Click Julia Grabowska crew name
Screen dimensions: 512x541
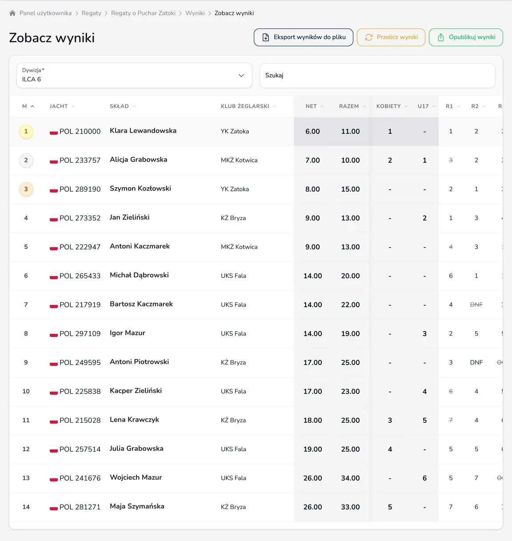tap(136, 449)
